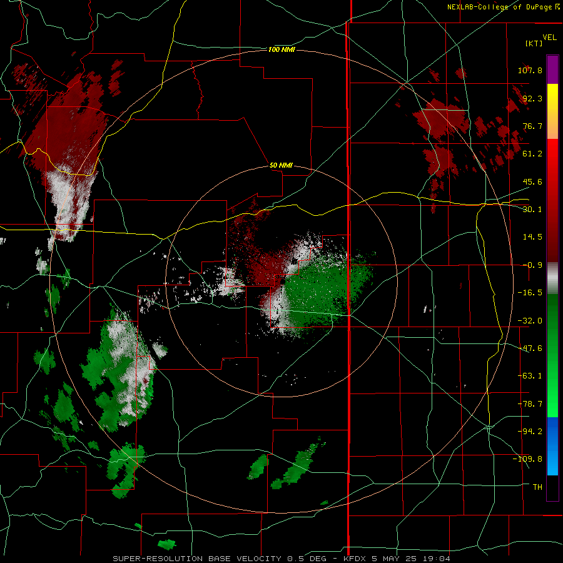This screenshot has width=563, height=563.
Task: Click the -109.8 velocity scale value
Action: (x=527, y=459)
